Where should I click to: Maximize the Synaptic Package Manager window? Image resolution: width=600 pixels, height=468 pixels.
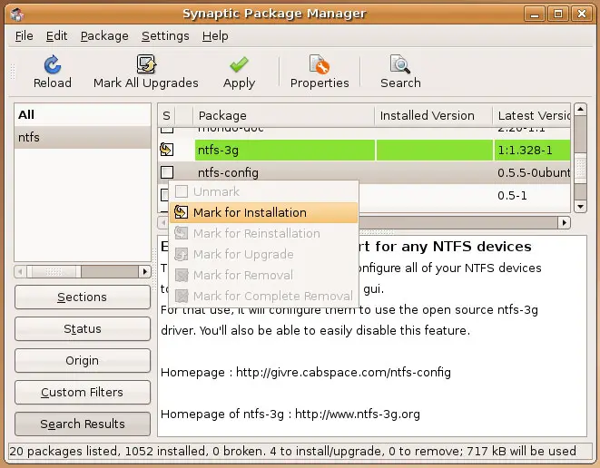coord(558,15)
